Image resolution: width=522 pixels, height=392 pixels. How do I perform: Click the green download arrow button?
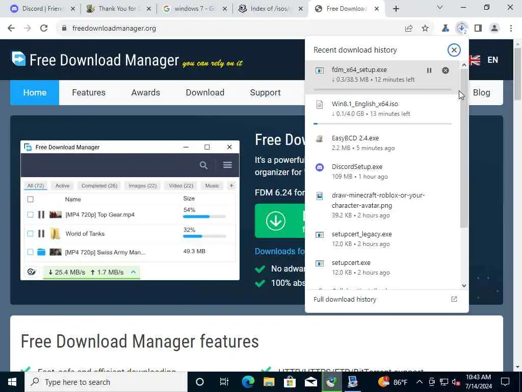(x=276, y=220)
